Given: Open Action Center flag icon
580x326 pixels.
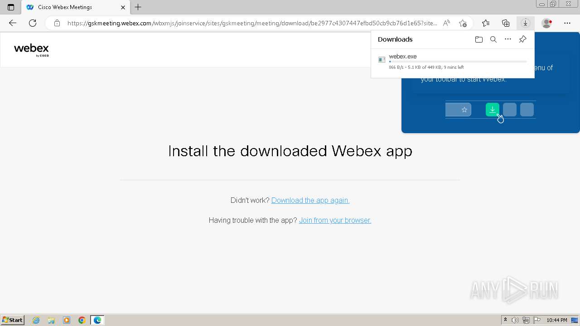Looking at the screenshot, I should [x=537, y=320].
